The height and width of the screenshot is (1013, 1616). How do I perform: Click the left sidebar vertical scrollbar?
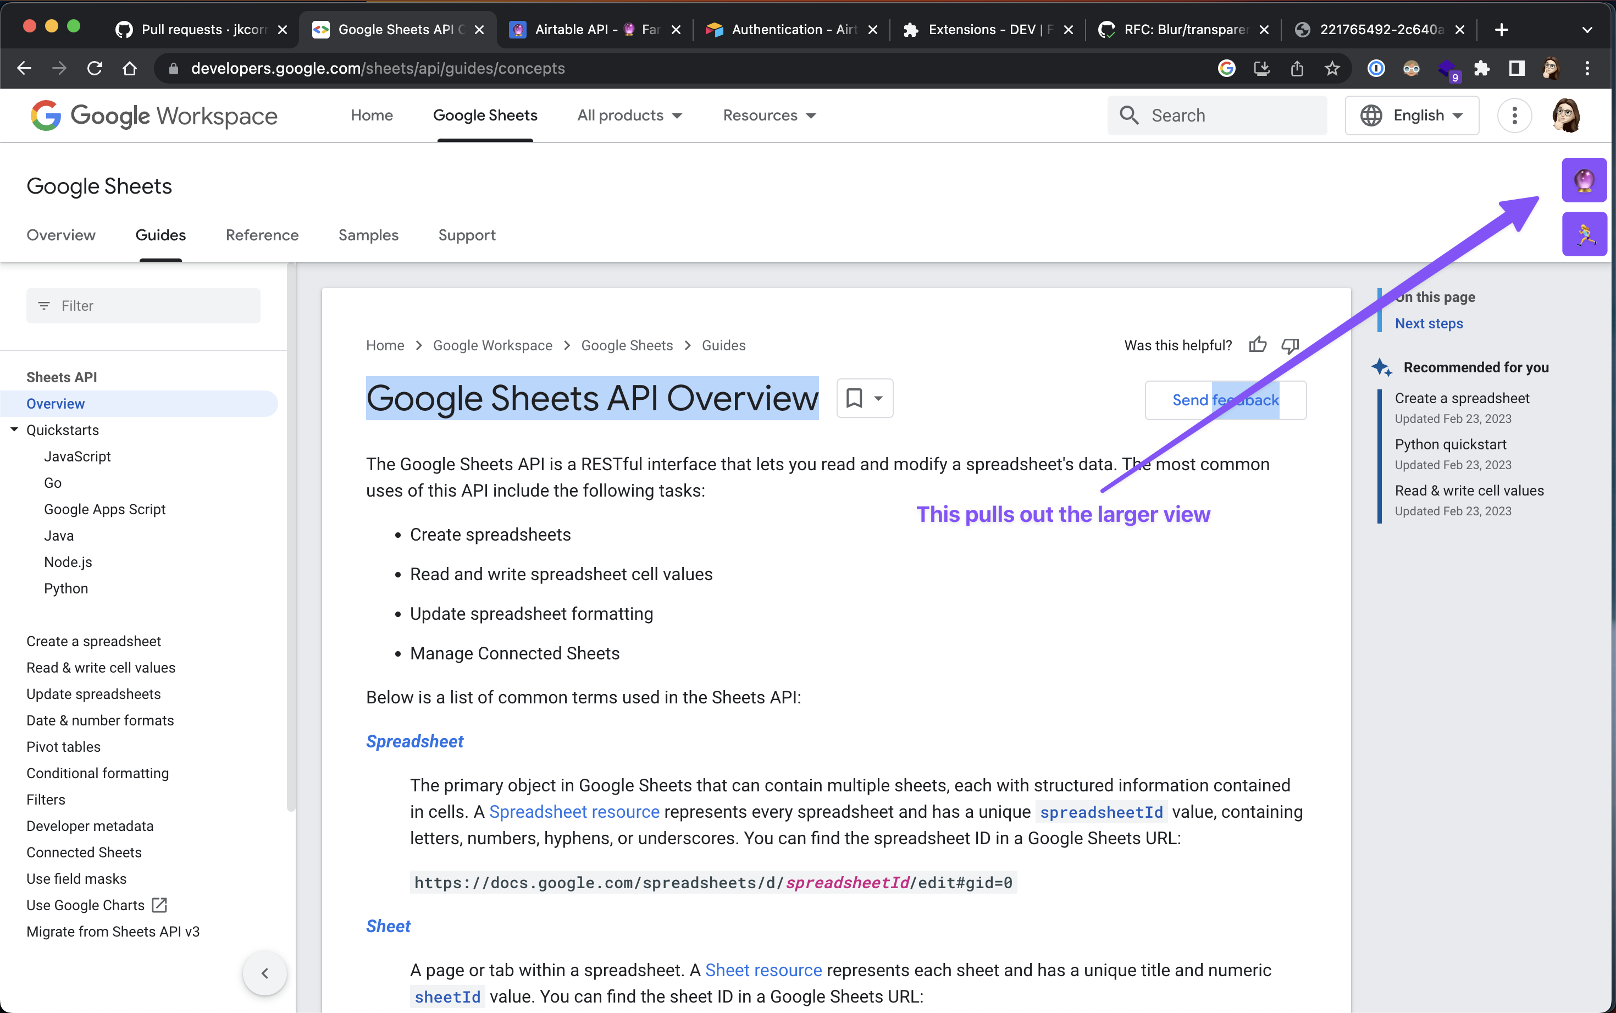(291, 536)
